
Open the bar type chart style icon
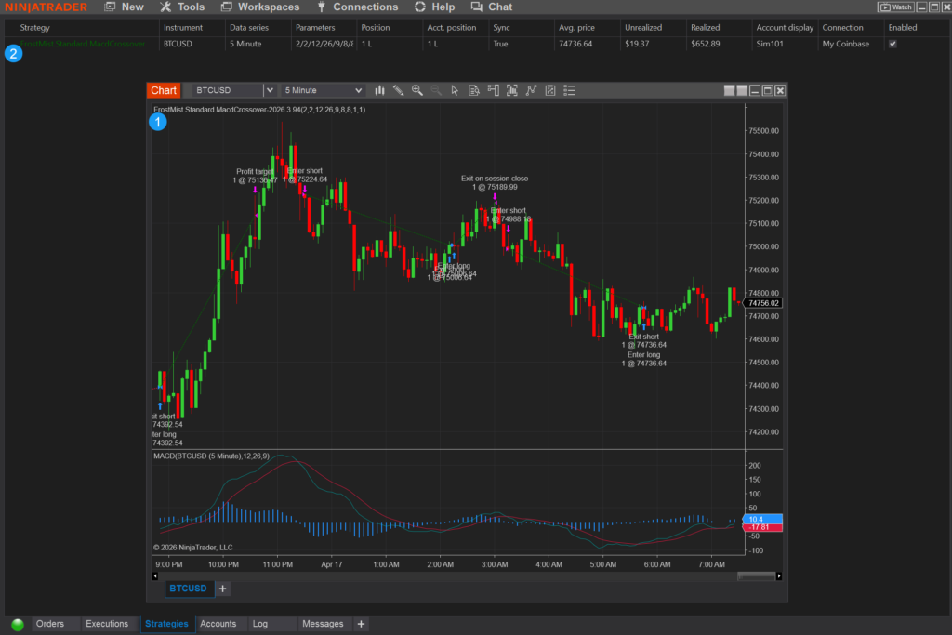(379, 90)
